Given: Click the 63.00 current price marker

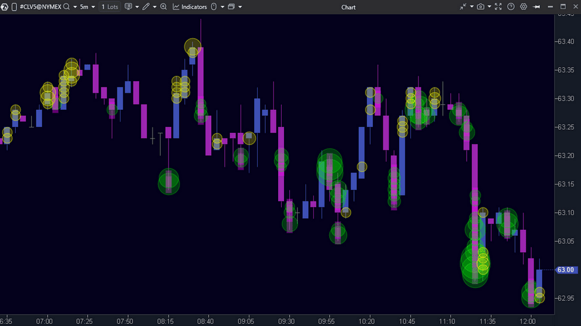Looking at the screenshot, I should (x=565, y=270).
